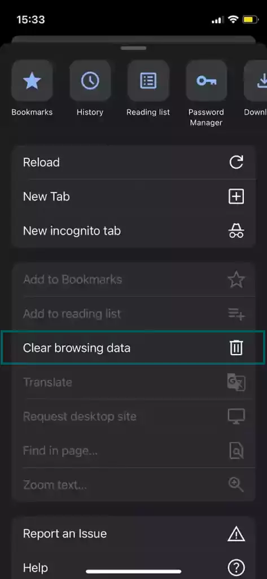Choose Clear browsing data option
This screenshot has height=579, width=267.
133,348
